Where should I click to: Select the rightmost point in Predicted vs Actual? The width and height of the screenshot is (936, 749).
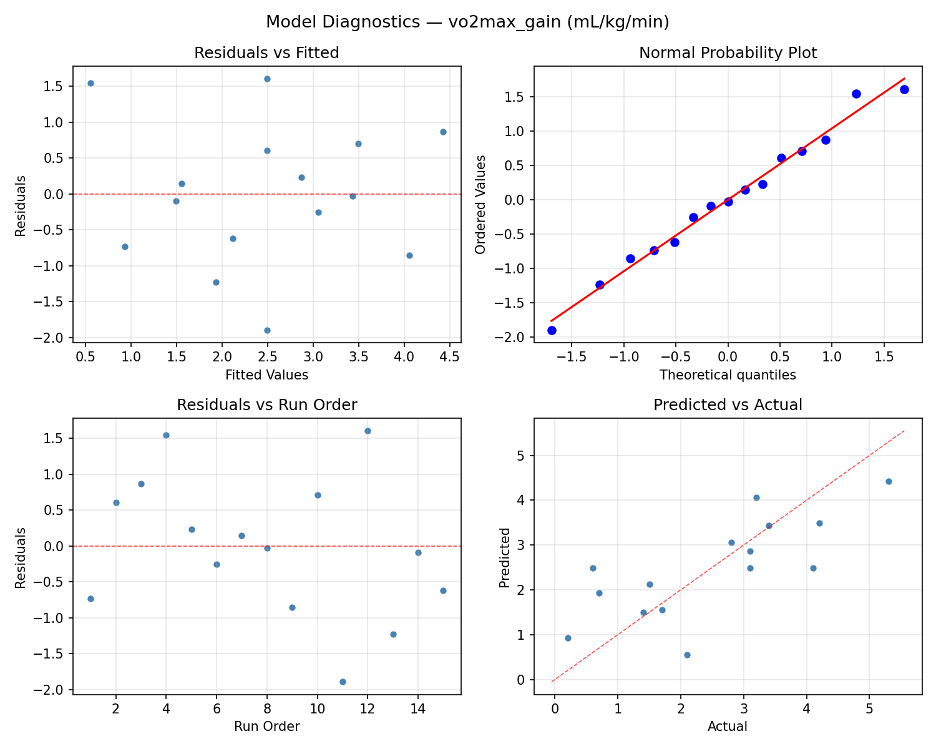pyautogui.click(x=890, y=481)
